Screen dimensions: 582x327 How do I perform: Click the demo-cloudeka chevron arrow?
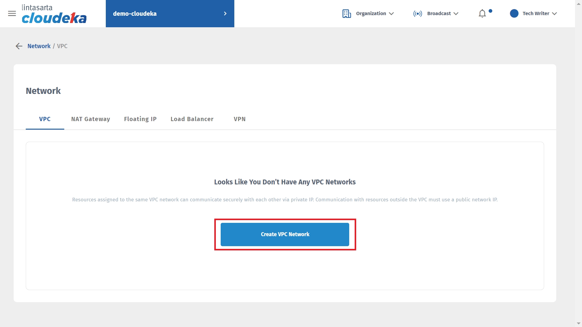225,14
